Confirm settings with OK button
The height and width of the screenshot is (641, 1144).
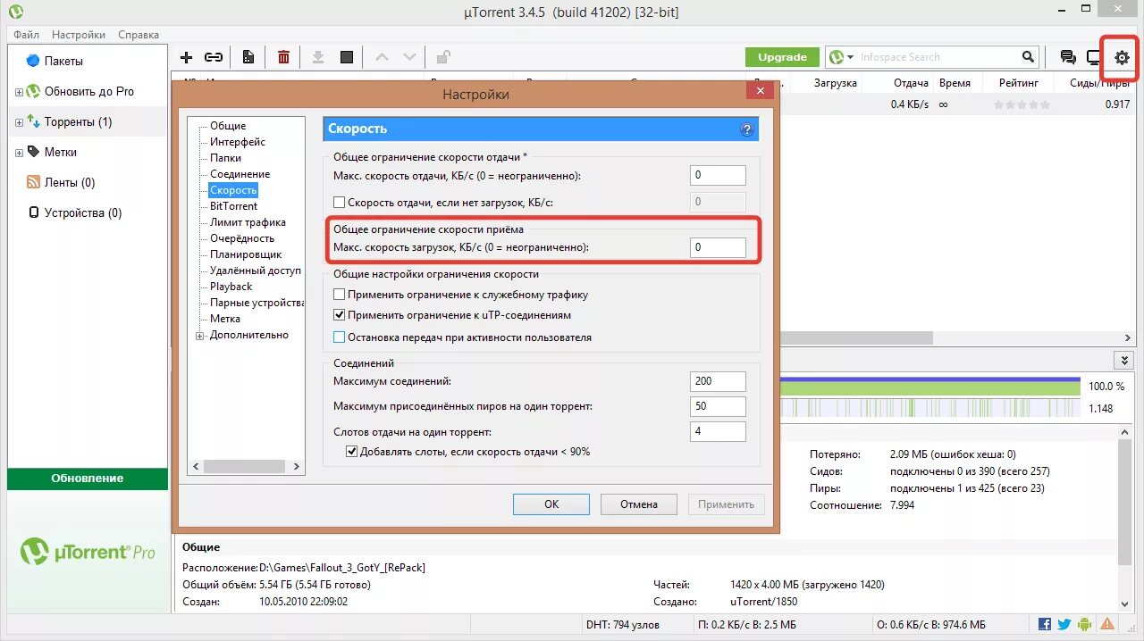551,504
